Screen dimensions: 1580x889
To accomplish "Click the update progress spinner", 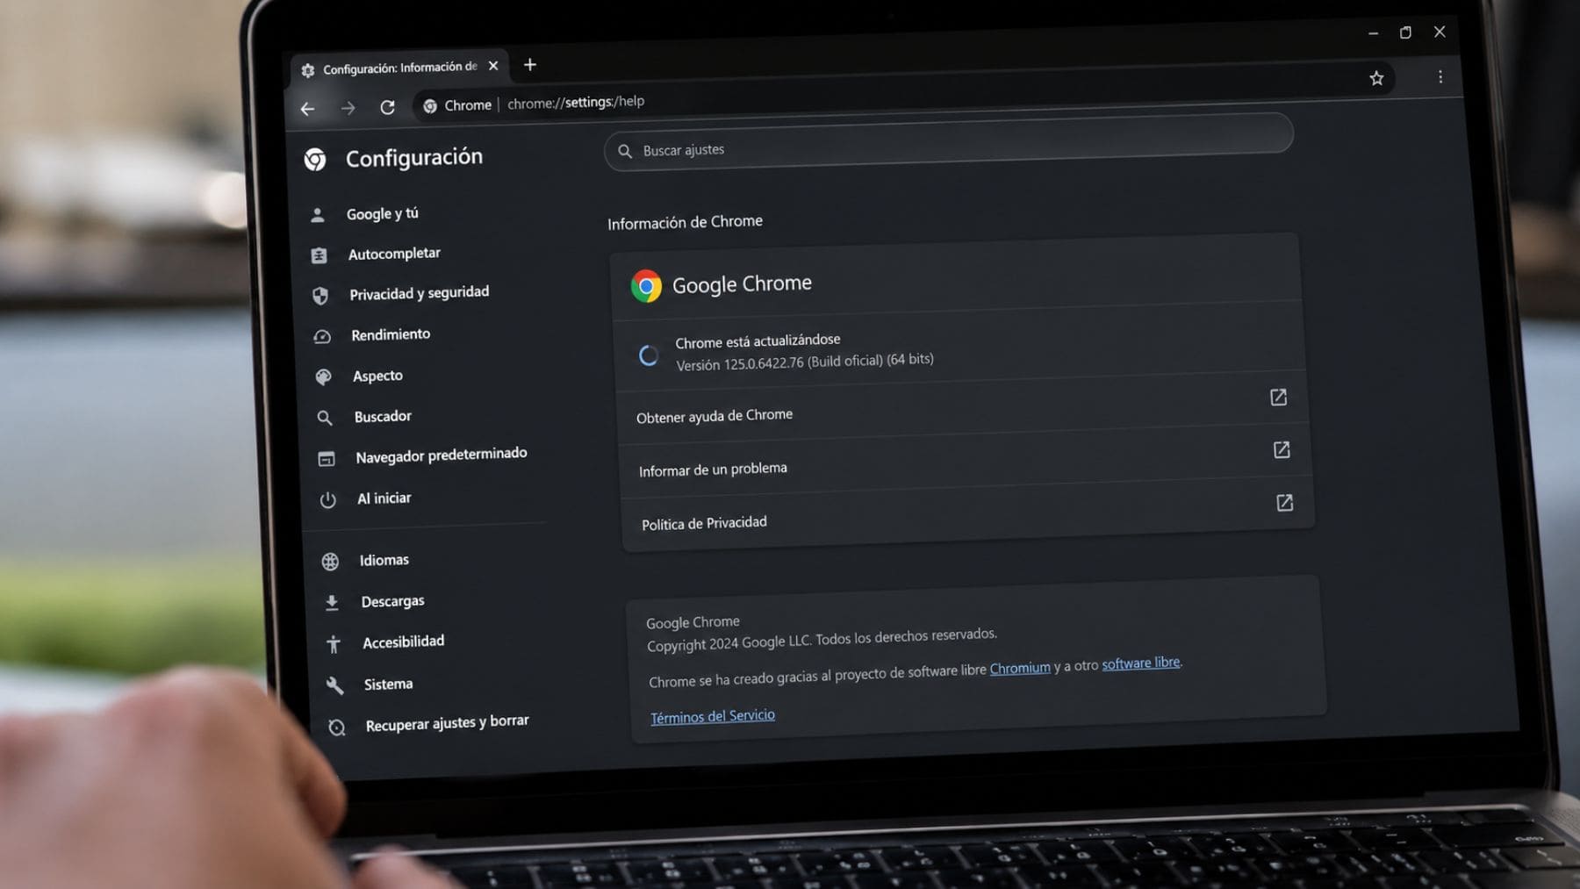I will click(648, 355).
